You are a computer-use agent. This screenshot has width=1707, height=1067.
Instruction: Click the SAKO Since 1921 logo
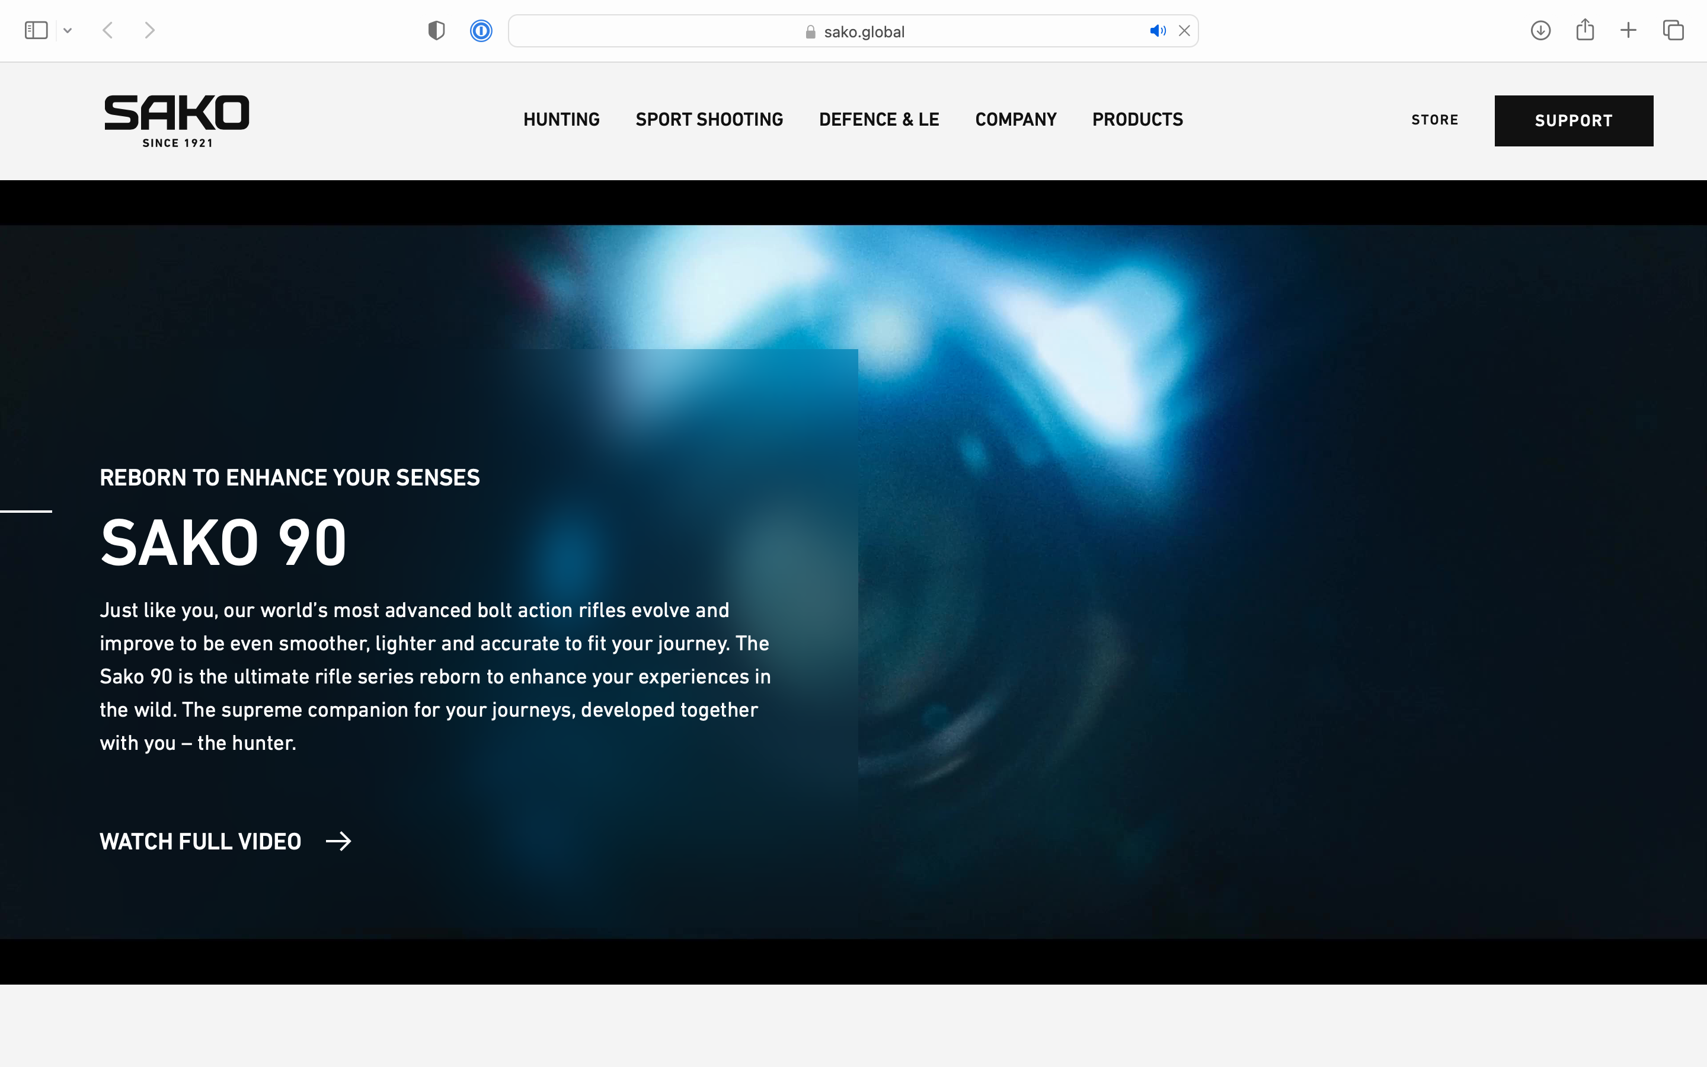pos(177,121)
